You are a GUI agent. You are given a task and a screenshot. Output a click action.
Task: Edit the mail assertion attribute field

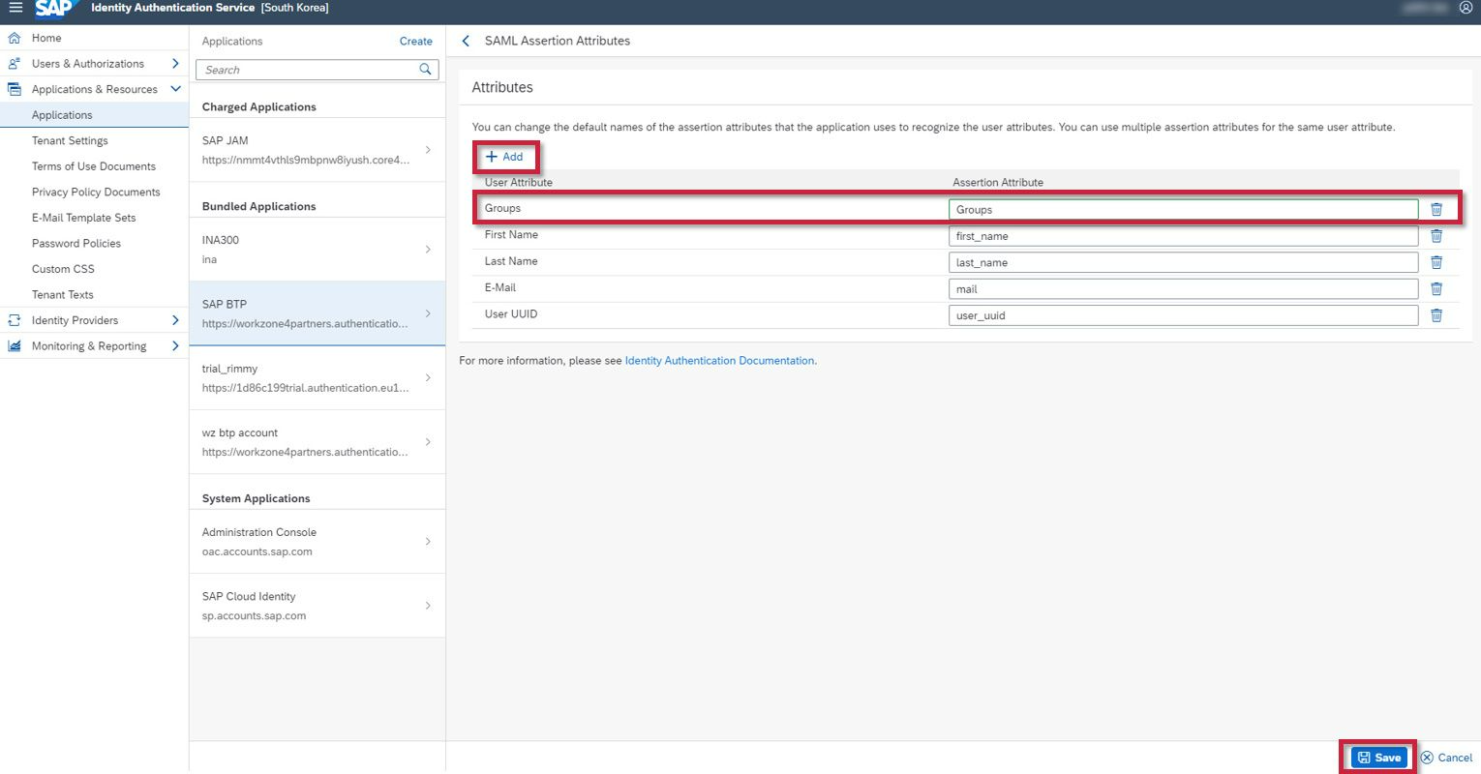point(1183,288)
